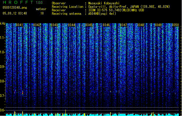Viewport: 182px width, 116px height.
Task: Click the 0341 time marker
Action: click(19, 25)
